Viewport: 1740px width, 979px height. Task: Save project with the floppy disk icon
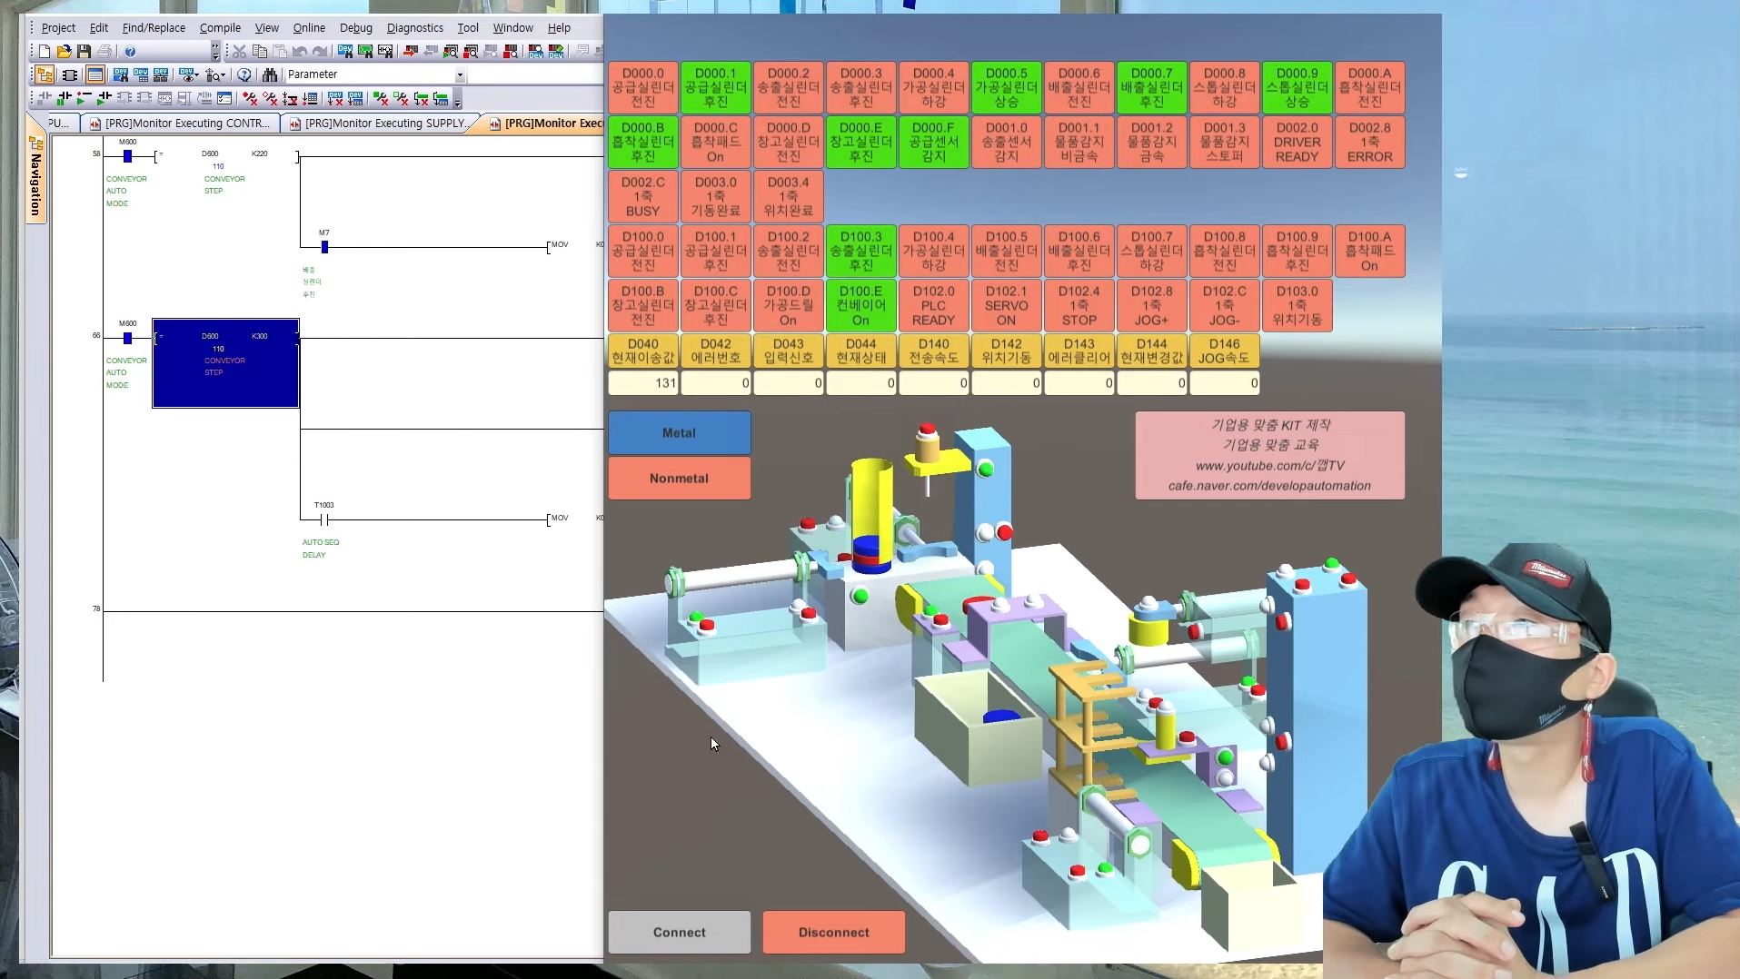[x=84, y=52]
